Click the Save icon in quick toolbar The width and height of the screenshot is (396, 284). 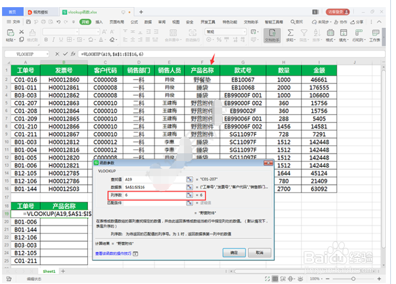[x=29, y=22]
